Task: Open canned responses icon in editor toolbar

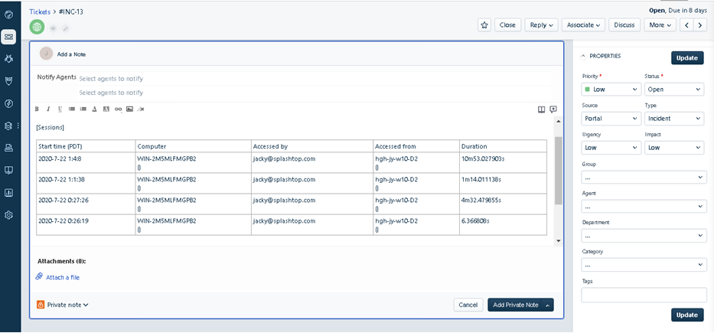Action: pos(553,109)
